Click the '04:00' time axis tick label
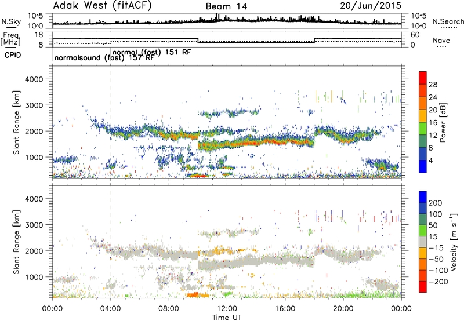Image resolution: width=464 pixels, height=321 pixels. click(x=110, y=309)
